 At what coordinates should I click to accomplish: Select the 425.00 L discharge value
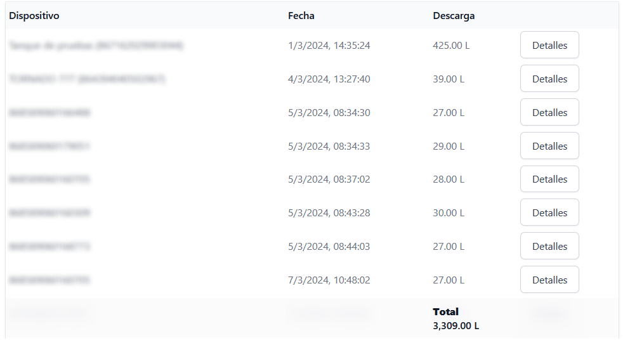451,46
